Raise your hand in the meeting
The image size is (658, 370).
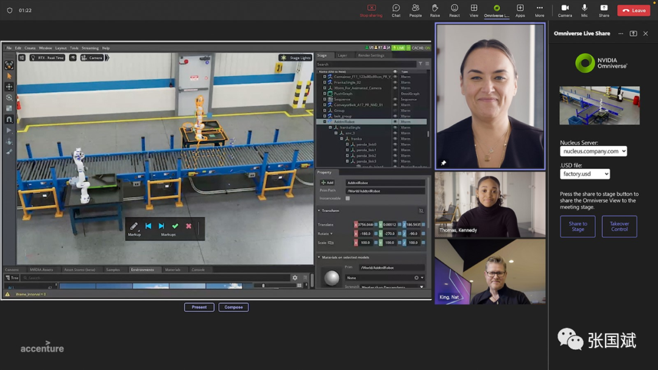(x=435, y=10)
